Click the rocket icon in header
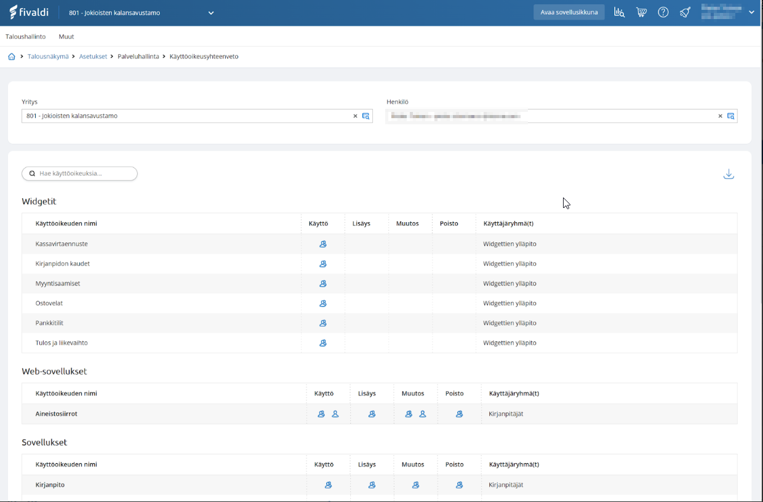The width and height of the screenshot is (763, 502). coord(685,12)
